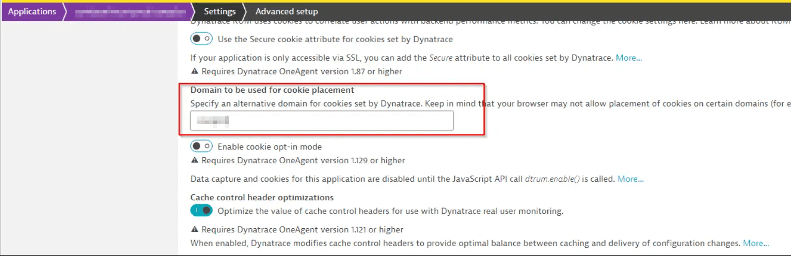
Task: Click the 'Enable cookie opt-in mode' label
Action: 270,147
